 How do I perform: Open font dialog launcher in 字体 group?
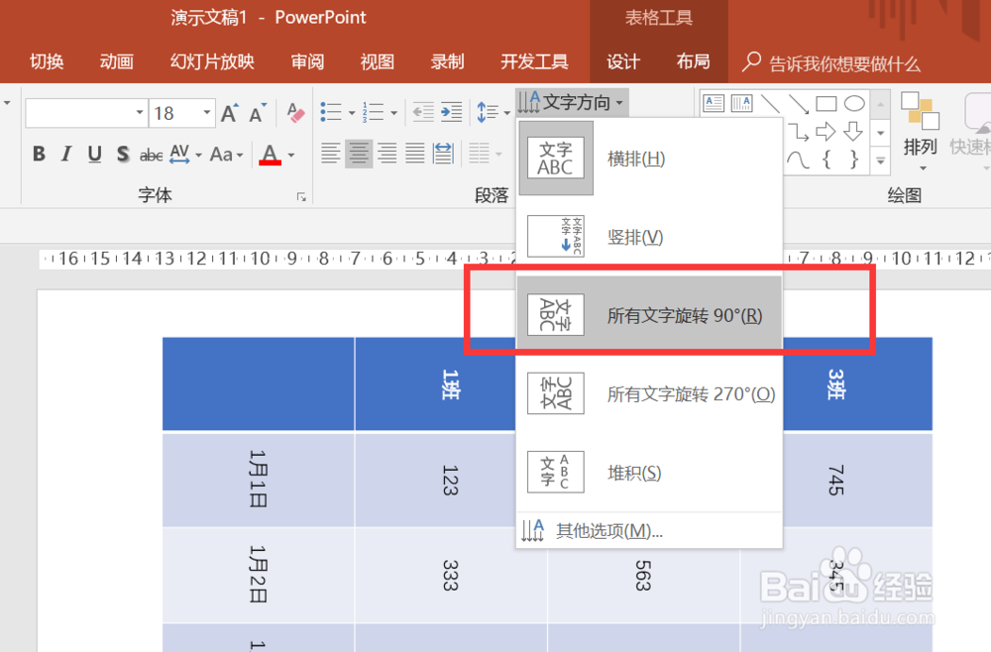click(301, 197)
